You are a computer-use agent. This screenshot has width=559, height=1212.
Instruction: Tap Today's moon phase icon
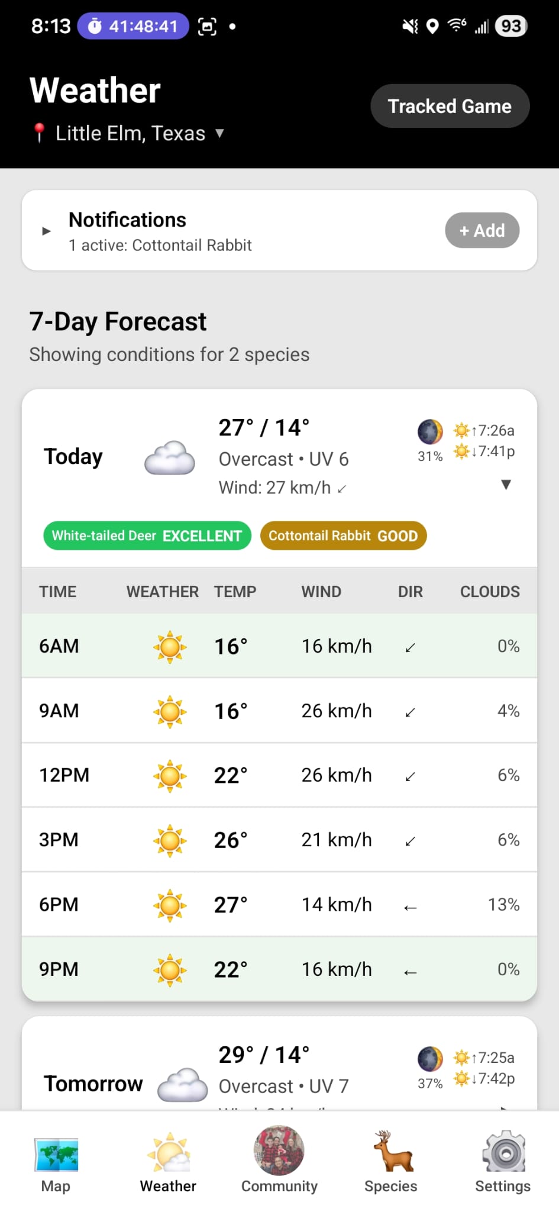(x=430, y=431)
